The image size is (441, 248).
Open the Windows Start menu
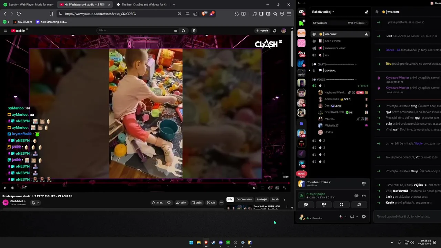coord(191,242)
